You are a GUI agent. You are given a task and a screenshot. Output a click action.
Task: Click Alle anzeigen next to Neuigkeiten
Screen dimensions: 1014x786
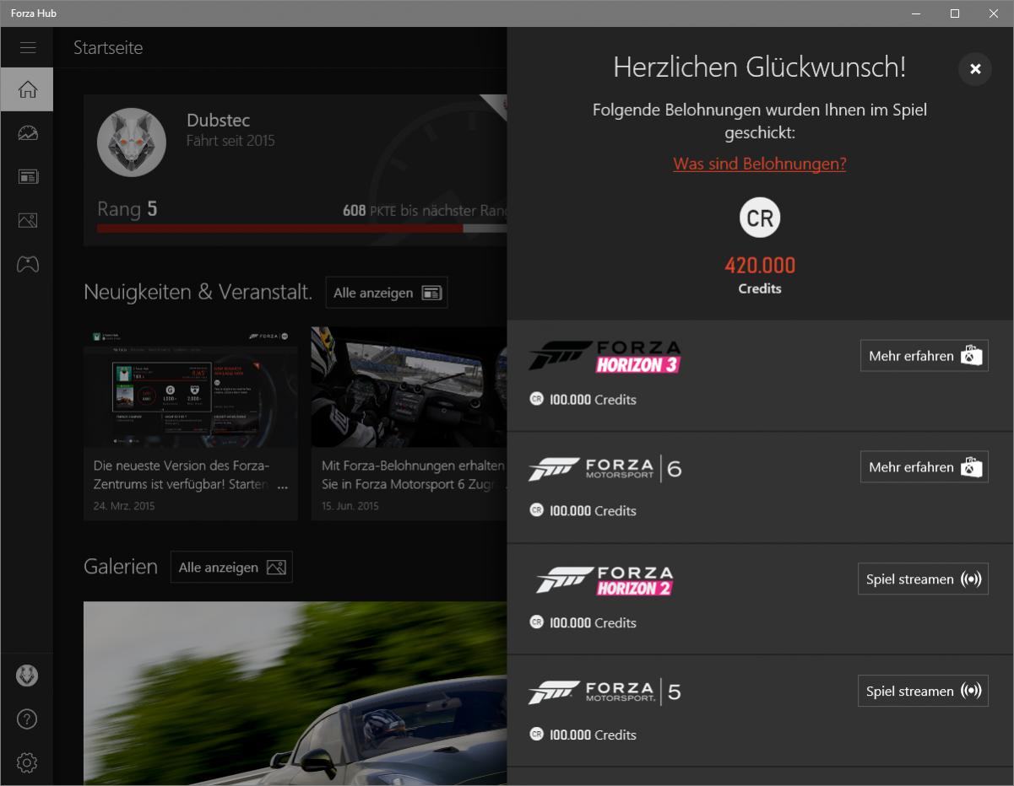point(387,293)
